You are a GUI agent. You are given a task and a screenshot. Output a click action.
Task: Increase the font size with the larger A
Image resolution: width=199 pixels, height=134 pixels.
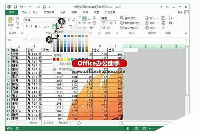[x=69, y=20]
